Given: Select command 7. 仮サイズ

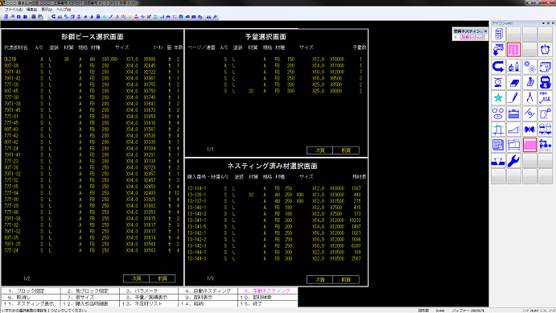Looking at the screenshot, I should [90, 297].
